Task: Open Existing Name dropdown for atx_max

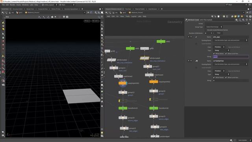Action: coord(230,40)
